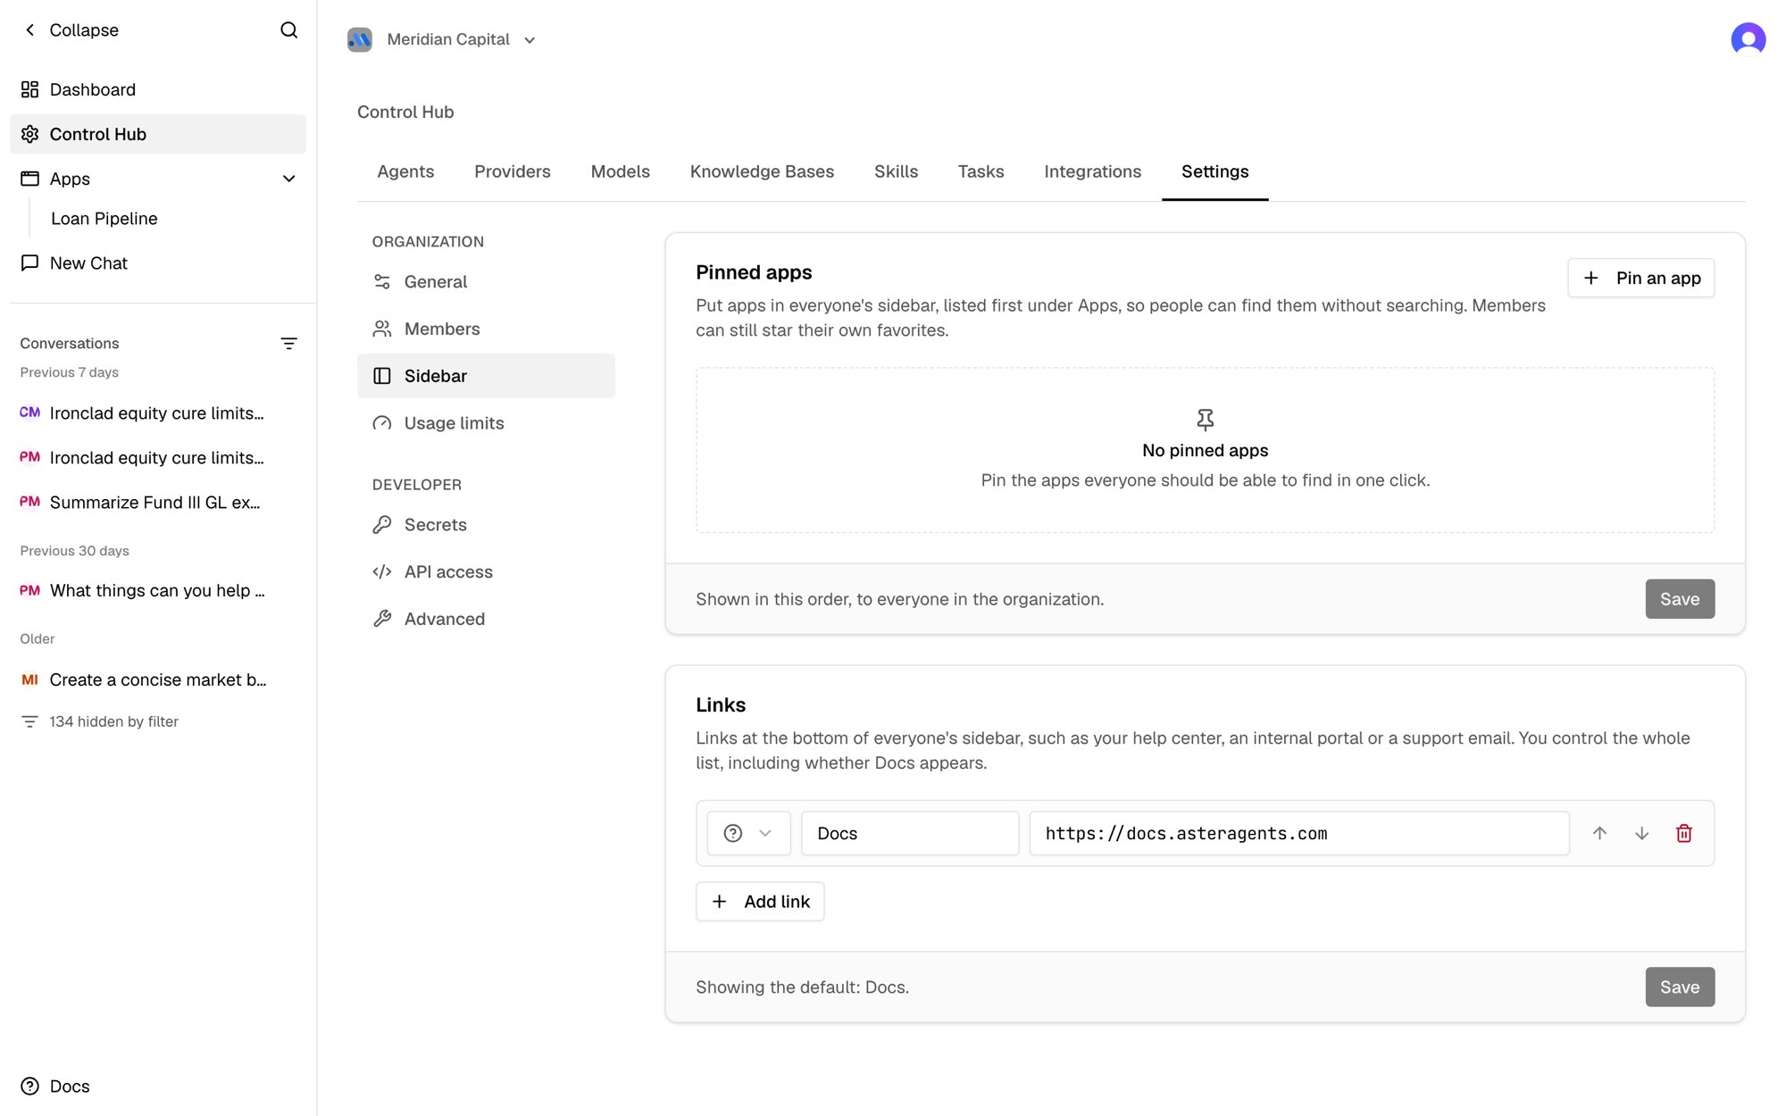This screenshot has height=1116, width=1786.
Task: Save the Pinned apps section
Action: (x=1680, y=599)
